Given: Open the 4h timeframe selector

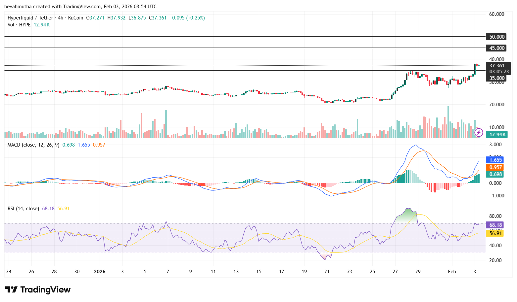Looking at the screenshot, I should point(60,17).
